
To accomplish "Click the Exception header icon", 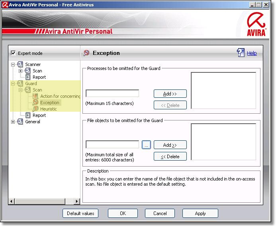I will [x=86, y=53].
